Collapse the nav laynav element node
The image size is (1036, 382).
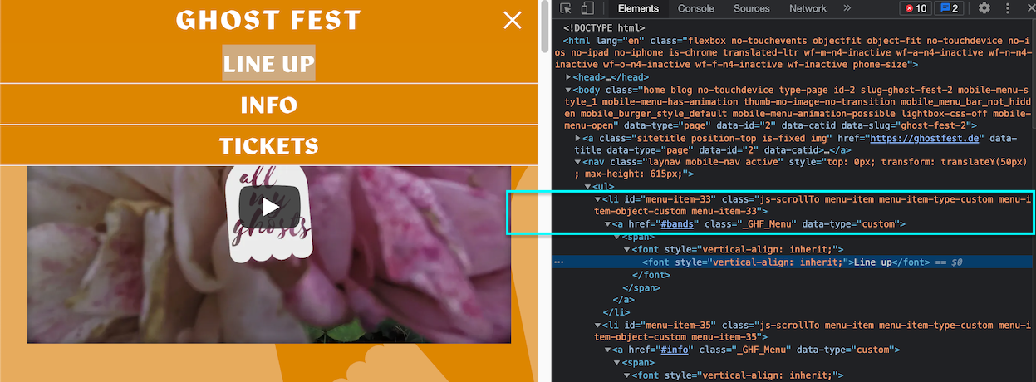(578, 163)
